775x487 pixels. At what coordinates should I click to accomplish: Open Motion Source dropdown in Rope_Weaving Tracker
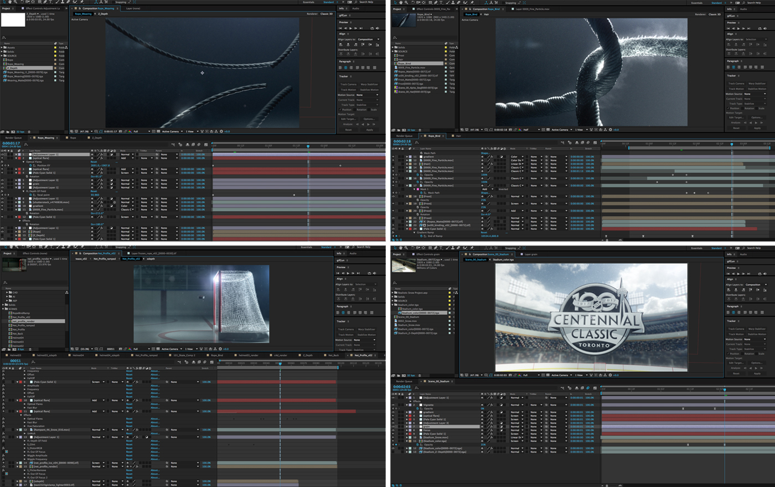tap(366, 95)
